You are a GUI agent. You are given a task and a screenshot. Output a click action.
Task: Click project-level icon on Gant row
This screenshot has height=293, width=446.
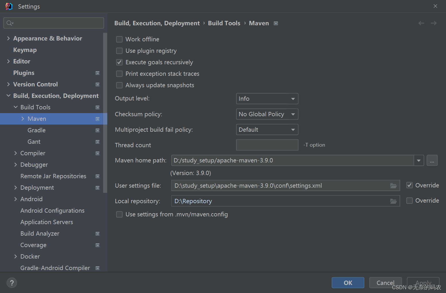coord(97,142)
